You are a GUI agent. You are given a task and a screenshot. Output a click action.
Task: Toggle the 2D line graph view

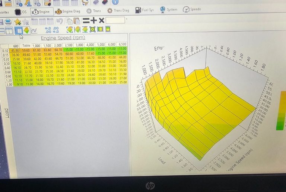coord(34,30)
